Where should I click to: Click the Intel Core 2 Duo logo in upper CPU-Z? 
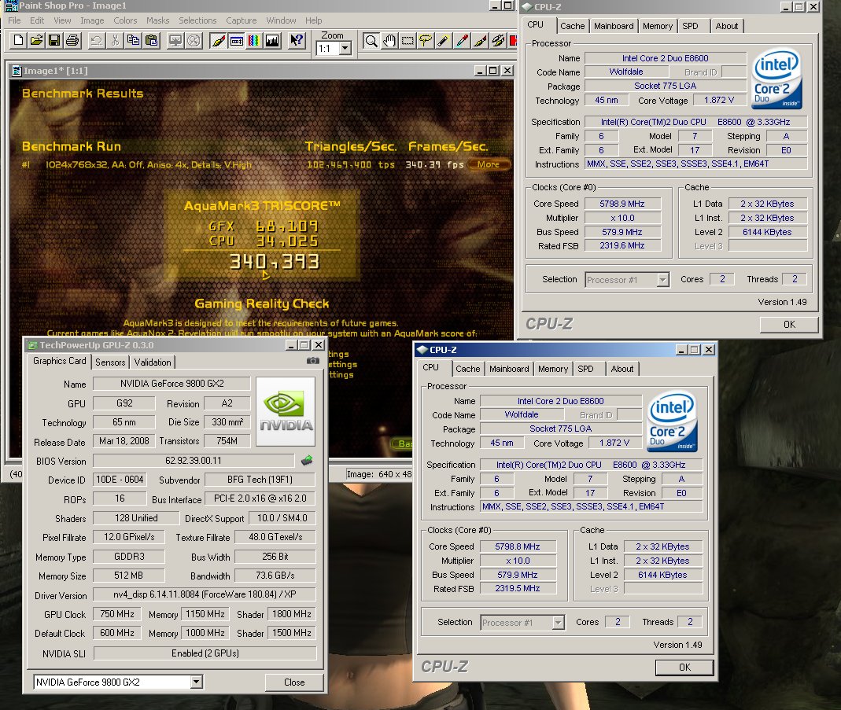point(776,80)
